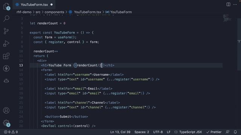The width and height of the screenshot is (241, 135).
Task: Click the 'return (' line
Action: (41, 56)
